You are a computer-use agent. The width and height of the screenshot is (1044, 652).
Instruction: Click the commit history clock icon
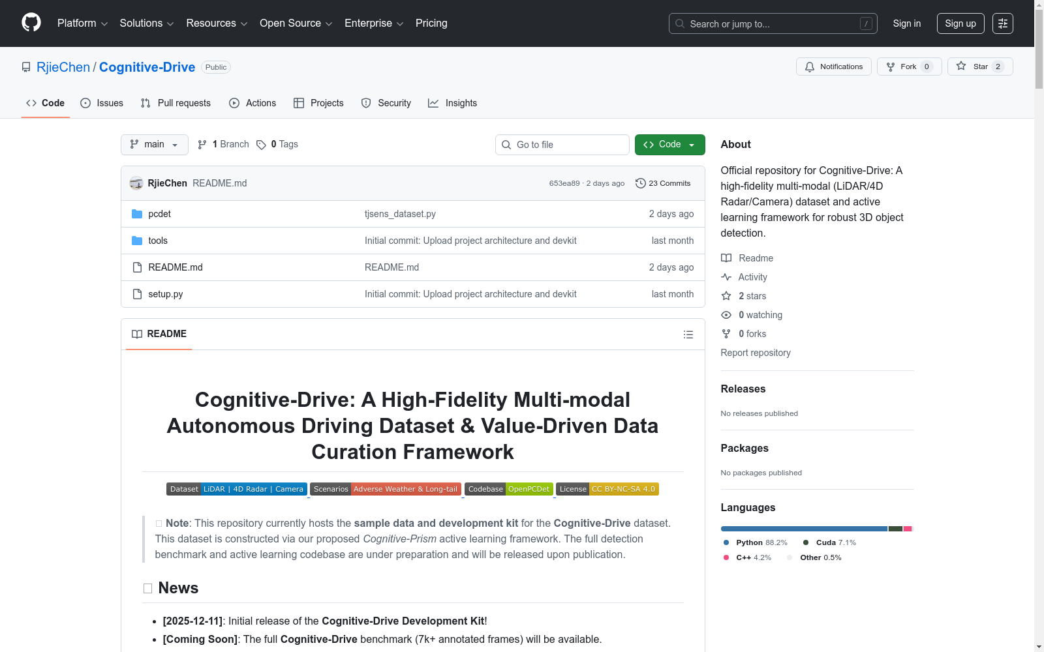click(641, 183)
